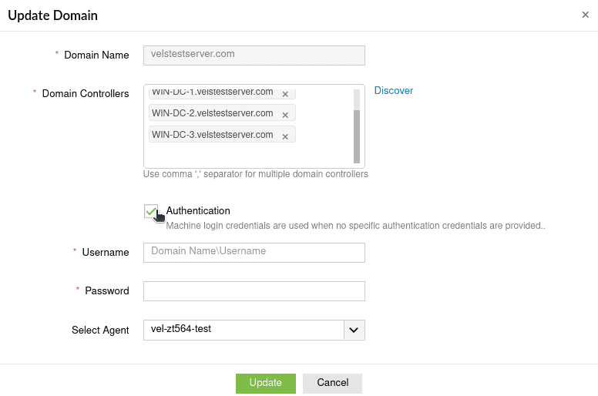Click the Authentication label text
Screen dimensions: 598x396
coord(198,210)
